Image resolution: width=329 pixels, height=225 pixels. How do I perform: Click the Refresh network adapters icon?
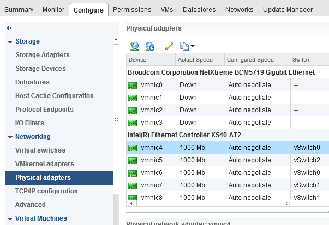click(150, 46)
